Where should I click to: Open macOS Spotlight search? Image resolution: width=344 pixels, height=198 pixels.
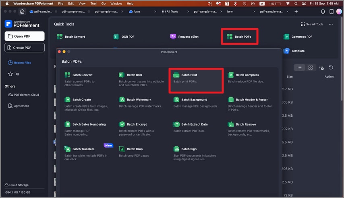296,4
